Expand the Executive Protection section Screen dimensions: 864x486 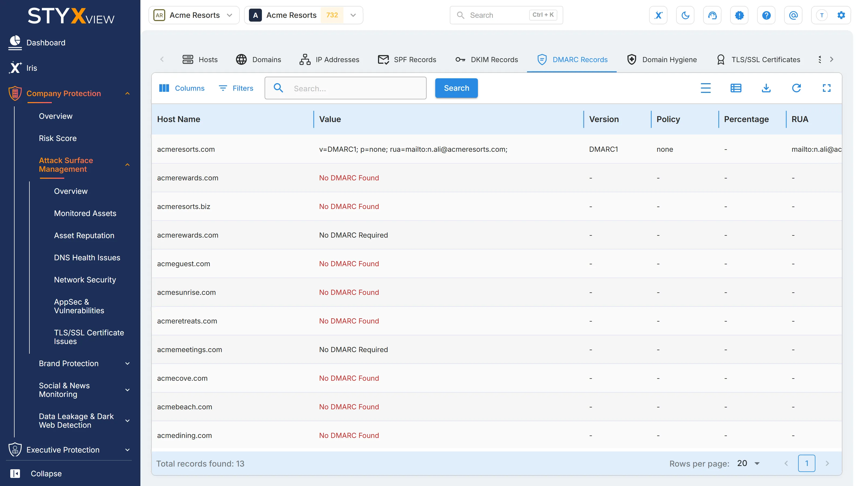tap(127, 450)
